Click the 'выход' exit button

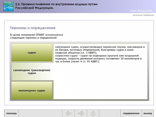tap(148, 113)
